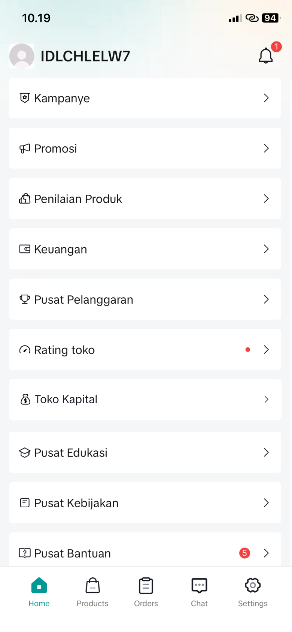Expand the Keuangan row chevron
Screen dimensions: 292x632
click(x=266, y=249)
